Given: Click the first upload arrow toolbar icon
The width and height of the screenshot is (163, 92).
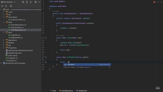Looking at the screenshot, I should point(2,6).
